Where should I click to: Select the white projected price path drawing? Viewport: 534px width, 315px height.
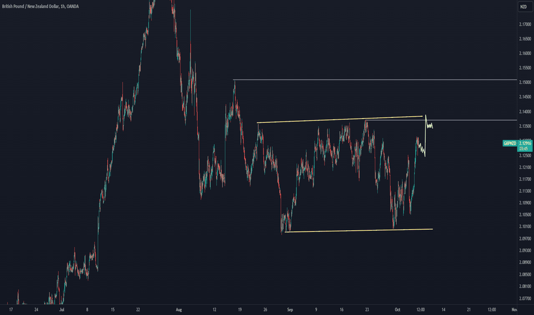point(425,136)
